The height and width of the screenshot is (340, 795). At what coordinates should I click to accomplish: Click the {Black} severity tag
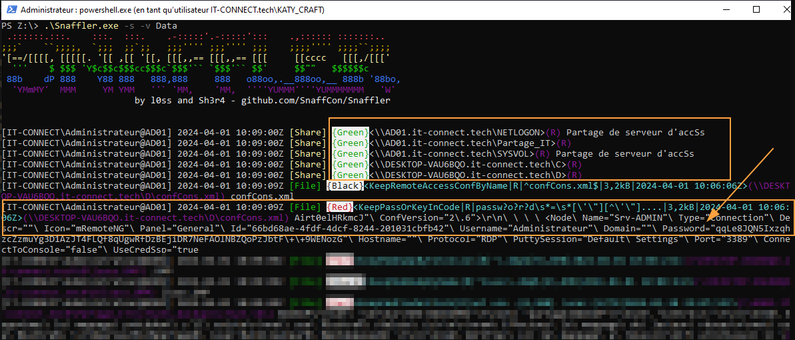coord(345,186)
